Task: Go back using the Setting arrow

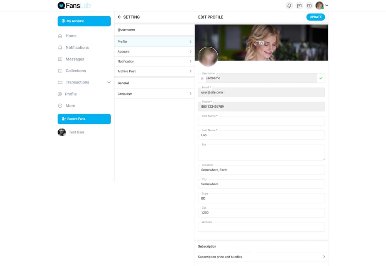Action: click(x=119, y=17)
